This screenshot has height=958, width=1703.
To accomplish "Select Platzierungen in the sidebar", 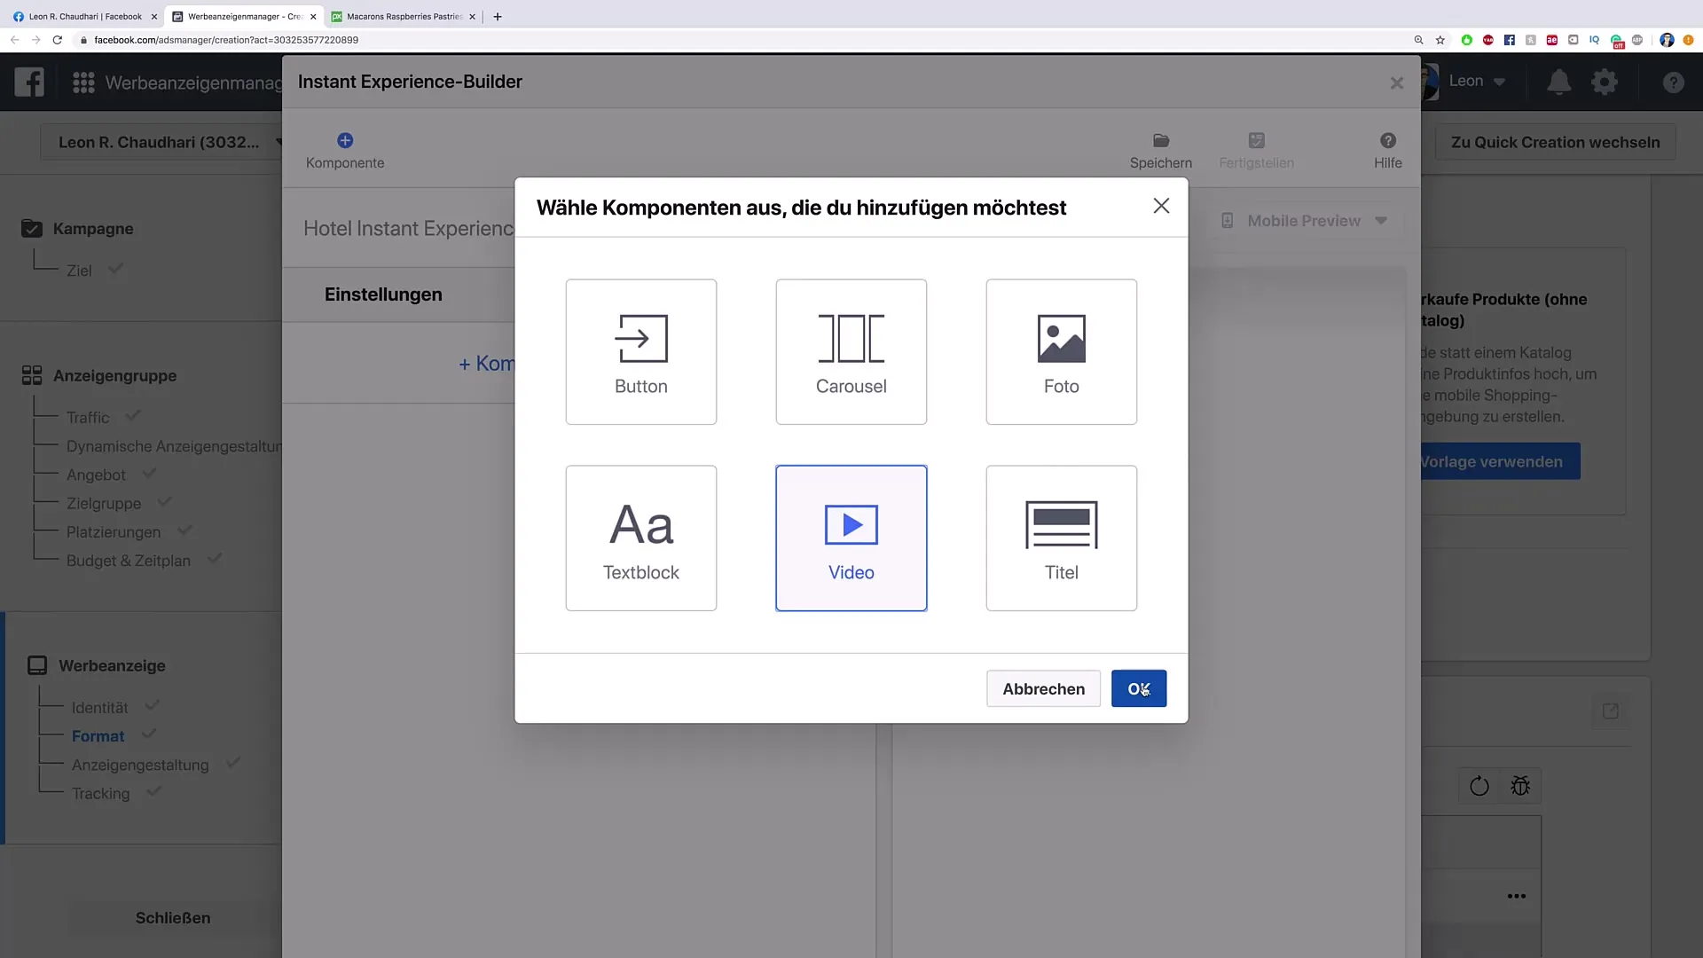I will point(114,532).
